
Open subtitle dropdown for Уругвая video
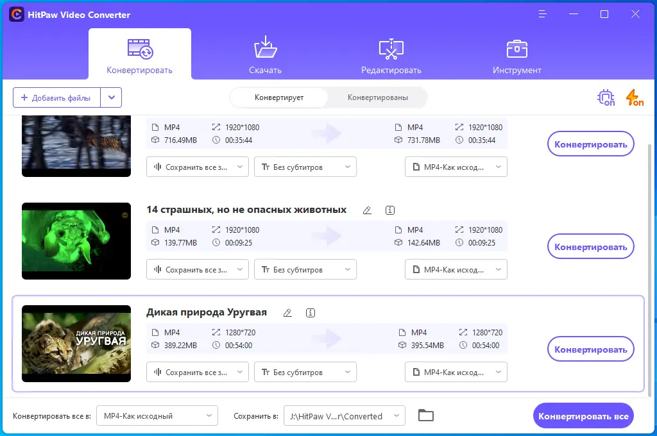pos(305,372)
